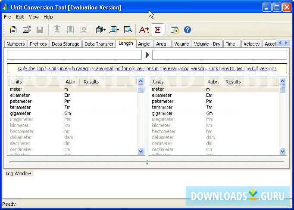
Task: Click the New document toolbar icon
Action: coord(13,30)
